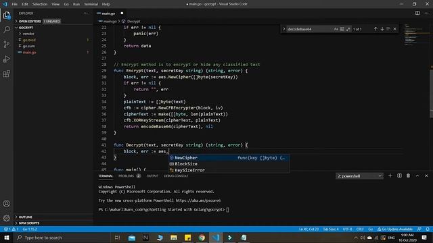Create a new terminal with plus icon
The height and width of the screenshot is (243, 433).
tap(390, 175)
